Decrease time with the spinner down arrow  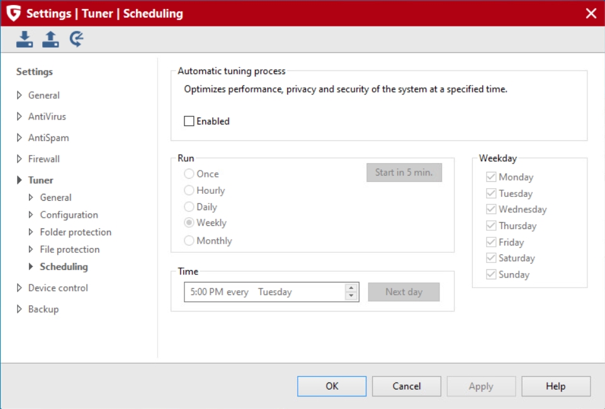[x=351, y=296]
